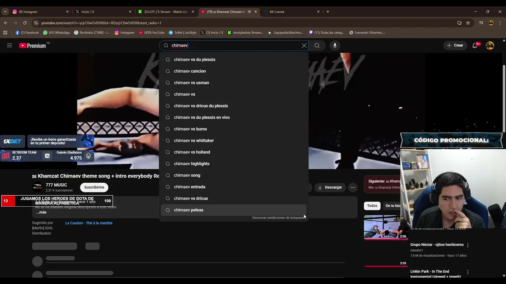Select suggestion chimaev peleas
The height and width of the screenshot is (284, 506).
click(x=234, y=210)
